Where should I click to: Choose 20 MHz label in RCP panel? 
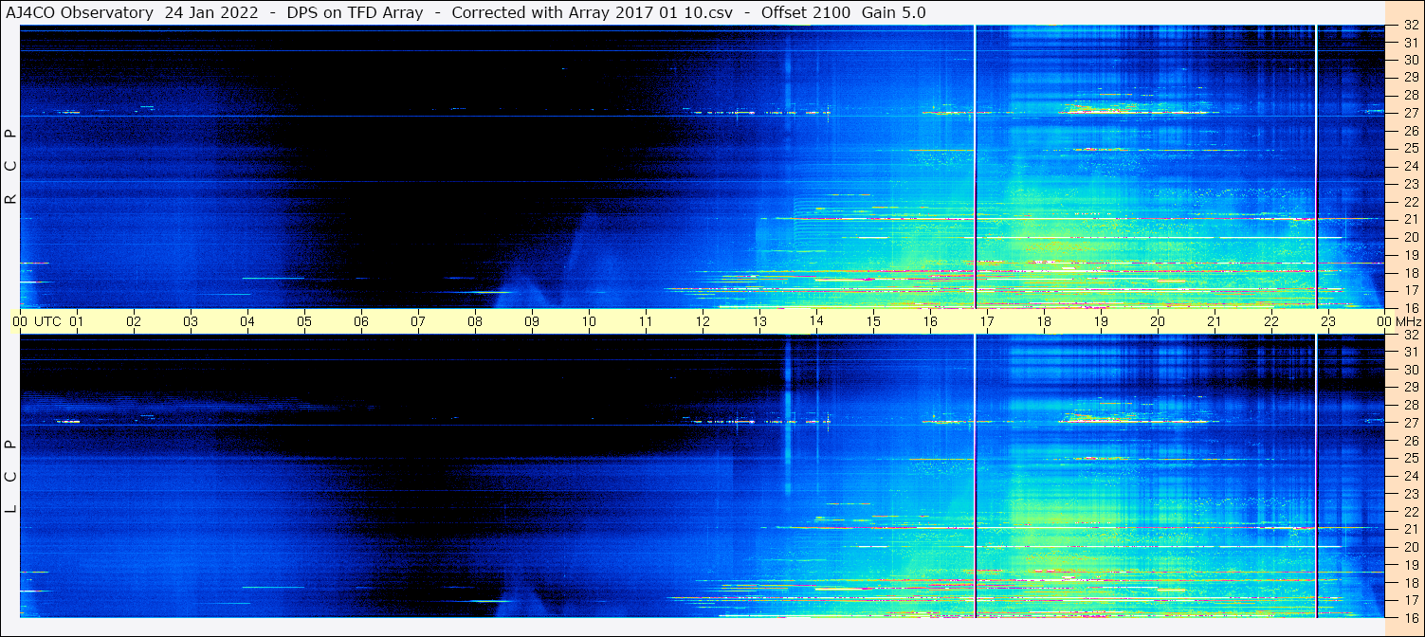click(1410, 237)
